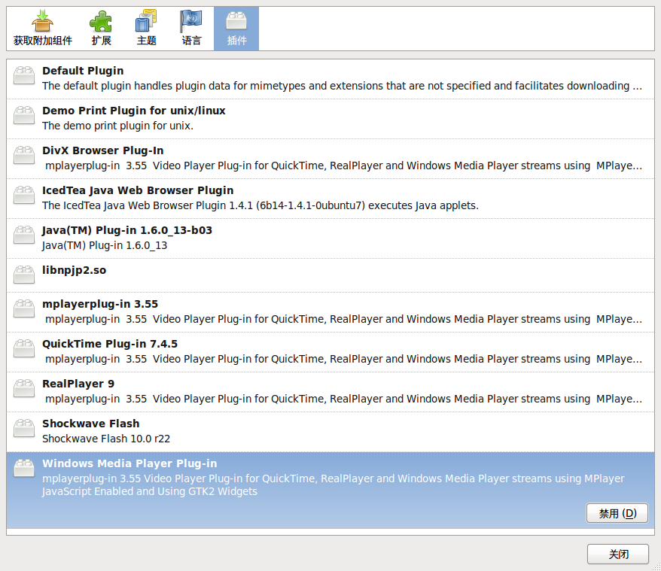Switch to the 主题 (Themes) tab

coord(146,29)
